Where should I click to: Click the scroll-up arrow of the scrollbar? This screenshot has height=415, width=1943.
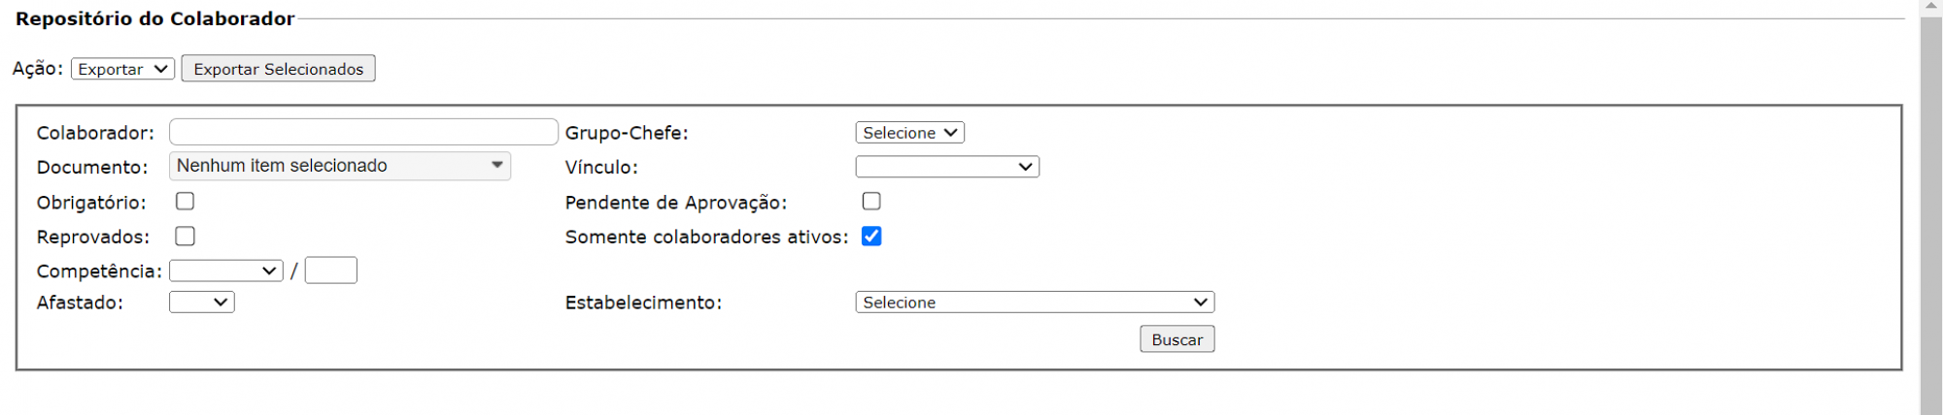point(1931,6)
